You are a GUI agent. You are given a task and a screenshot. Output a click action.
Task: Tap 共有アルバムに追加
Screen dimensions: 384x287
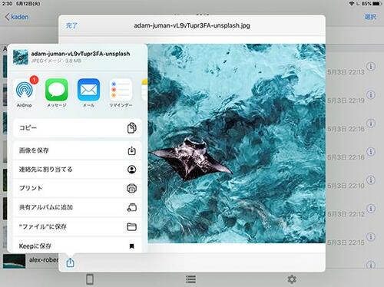point(78,207)
